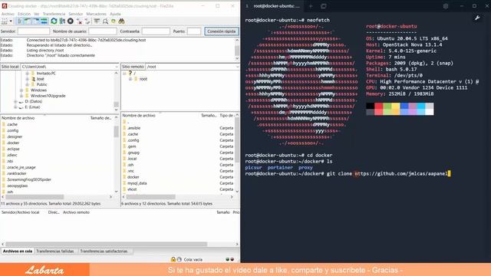The height and width of the screenshot is (276, 491).
Task: Switch to Archivos en cola tab
Action: pos(18,251)
